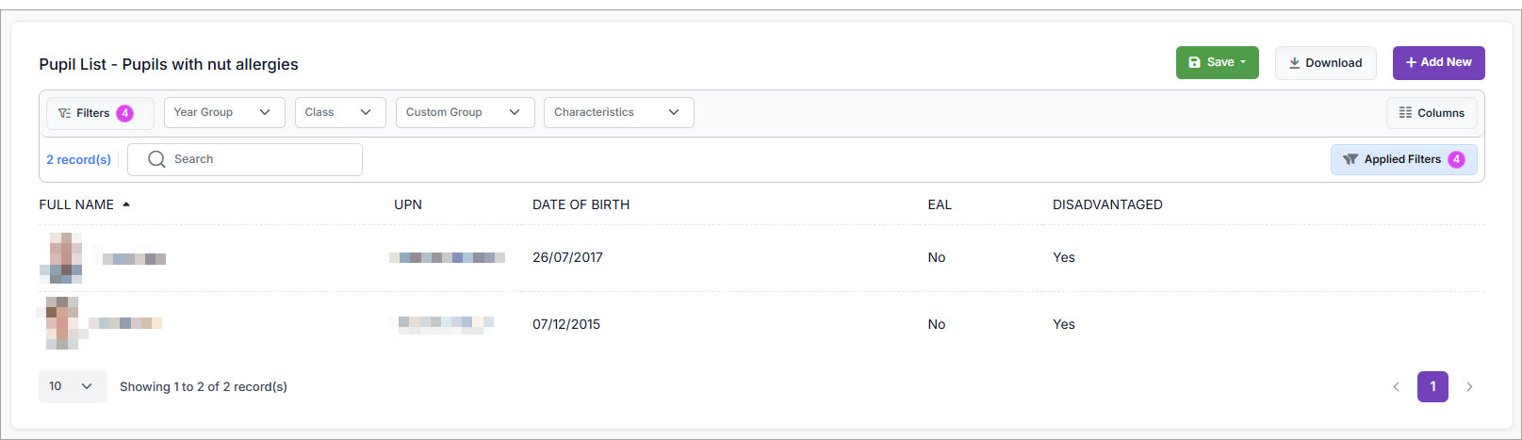Click the Download button
The width and height of the screenshot is (1522, 440).
1325,63
